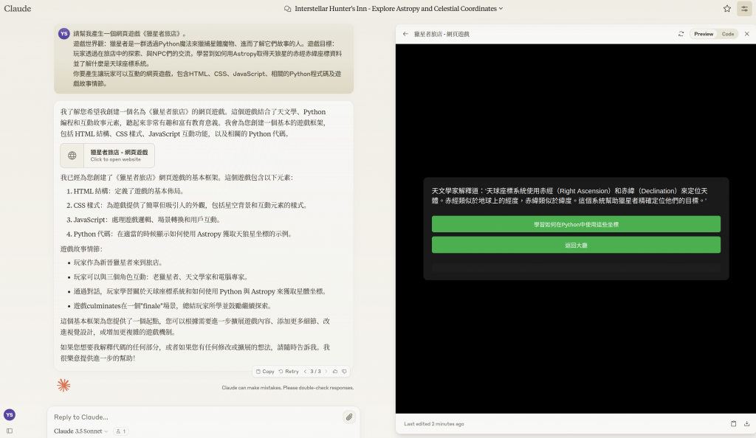Open the 獵星者旅店 - 網頁遊戲 artifact card
Image resolution: width=756 pixels, height=438 pixels.
click(x=108, y=156)
